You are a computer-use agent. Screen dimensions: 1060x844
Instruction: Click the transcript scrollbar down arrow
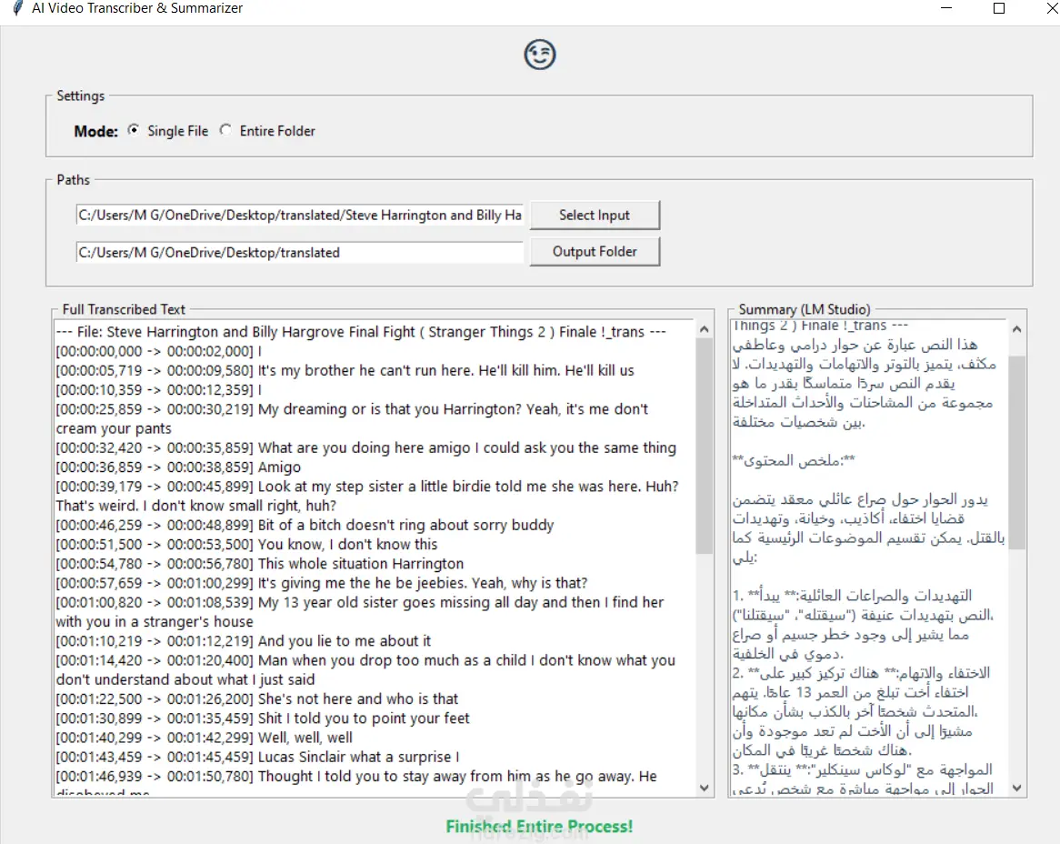pos(704,788)
